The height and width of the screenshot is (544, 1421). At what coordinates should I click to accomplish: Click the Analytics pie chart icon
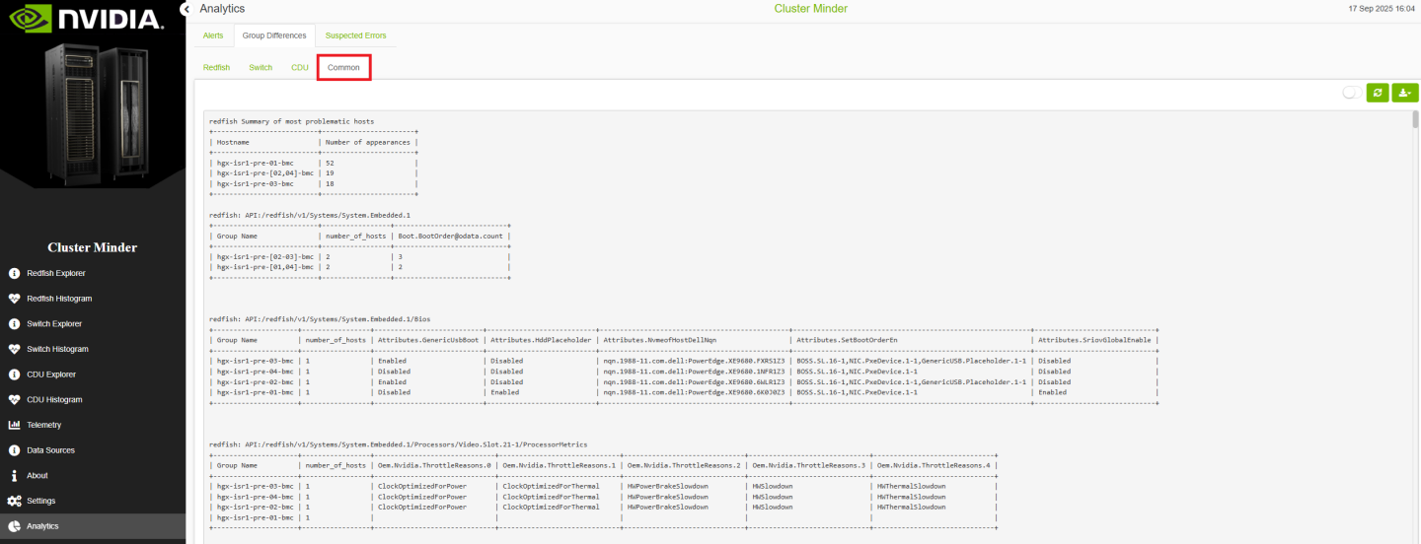(14, 526)
